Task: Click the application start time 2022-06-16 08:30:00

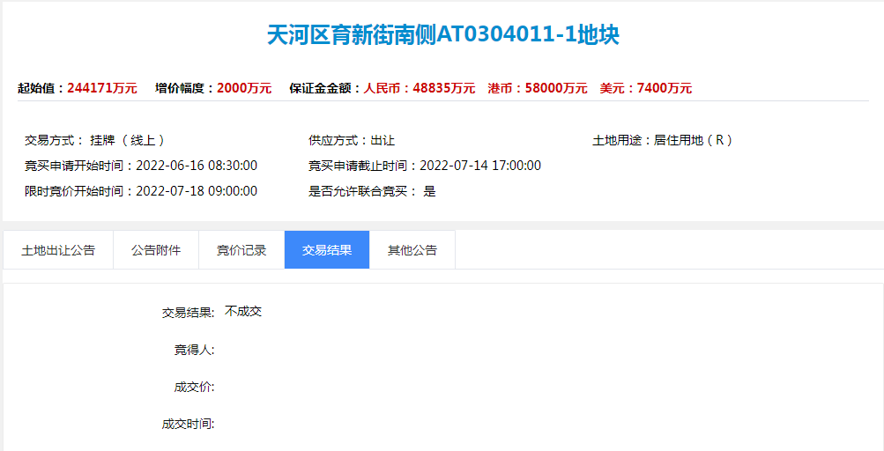Action: (197, 166)
